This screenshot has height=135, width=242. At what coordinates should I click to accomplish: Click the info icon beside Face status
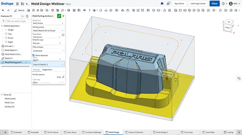click(63, 35)
